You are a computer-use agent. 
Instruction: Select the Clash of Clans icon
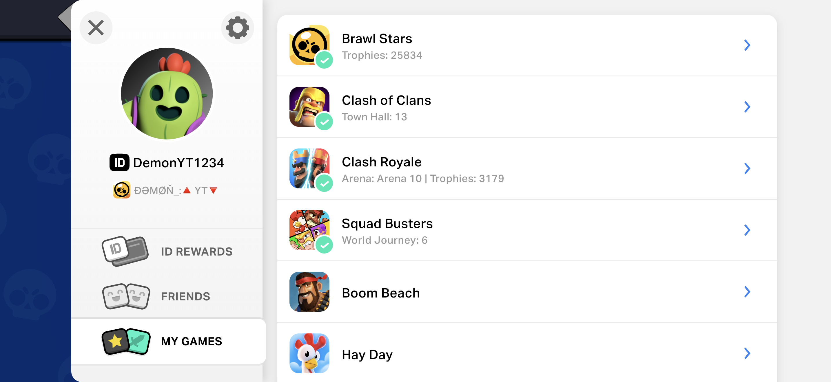point(309,106)
